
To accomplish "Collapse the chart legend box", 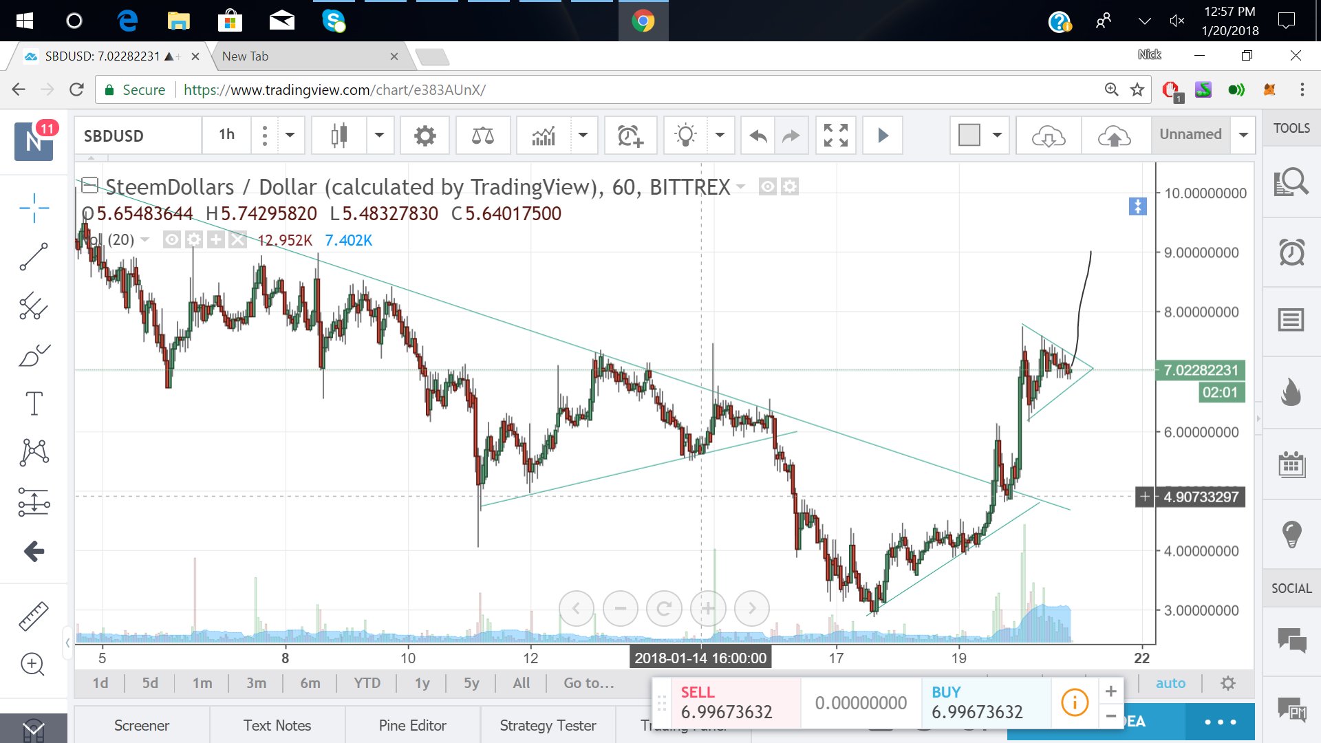I will 89,184.
